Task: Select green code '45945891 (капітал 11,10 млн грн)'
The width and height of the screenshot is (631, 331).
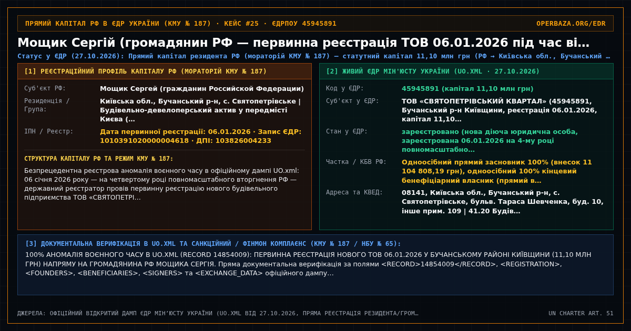Action: [467, 88]
